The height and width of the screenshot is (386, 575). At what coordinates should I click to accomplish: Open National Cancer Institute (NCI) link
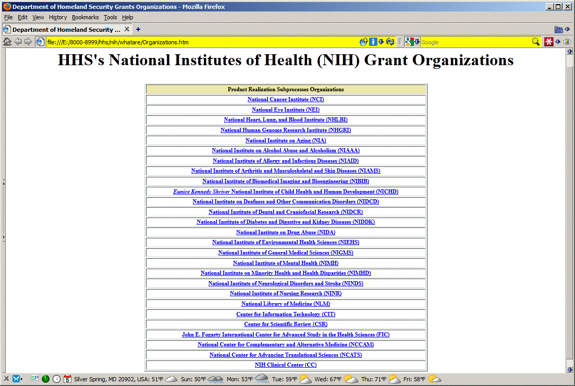coord(286,100)
